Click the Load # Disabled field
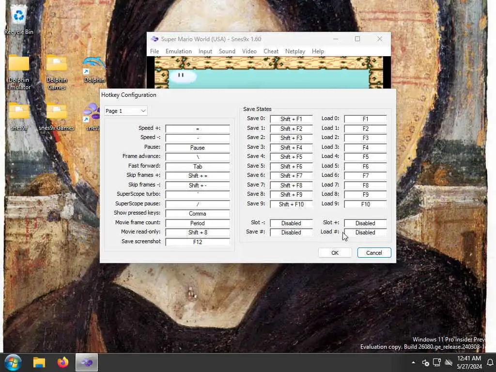Screen dimensions: 496x372 (365, 232)
